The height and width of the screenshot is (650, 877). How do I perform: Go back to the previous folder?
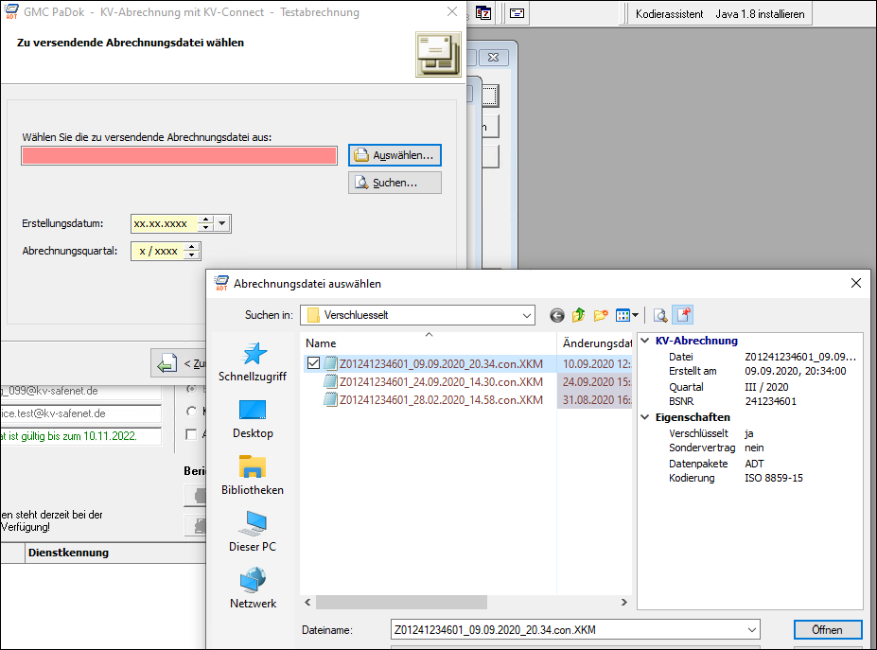click(x=556, y=315)
